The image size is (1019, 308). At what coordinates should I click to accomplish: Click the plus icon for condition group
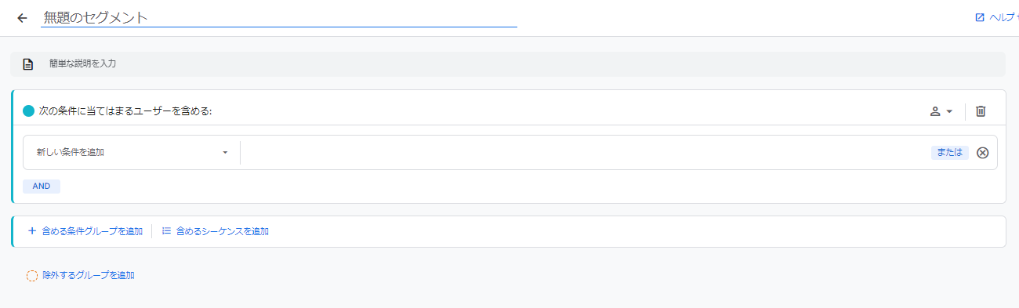[32, 231]
